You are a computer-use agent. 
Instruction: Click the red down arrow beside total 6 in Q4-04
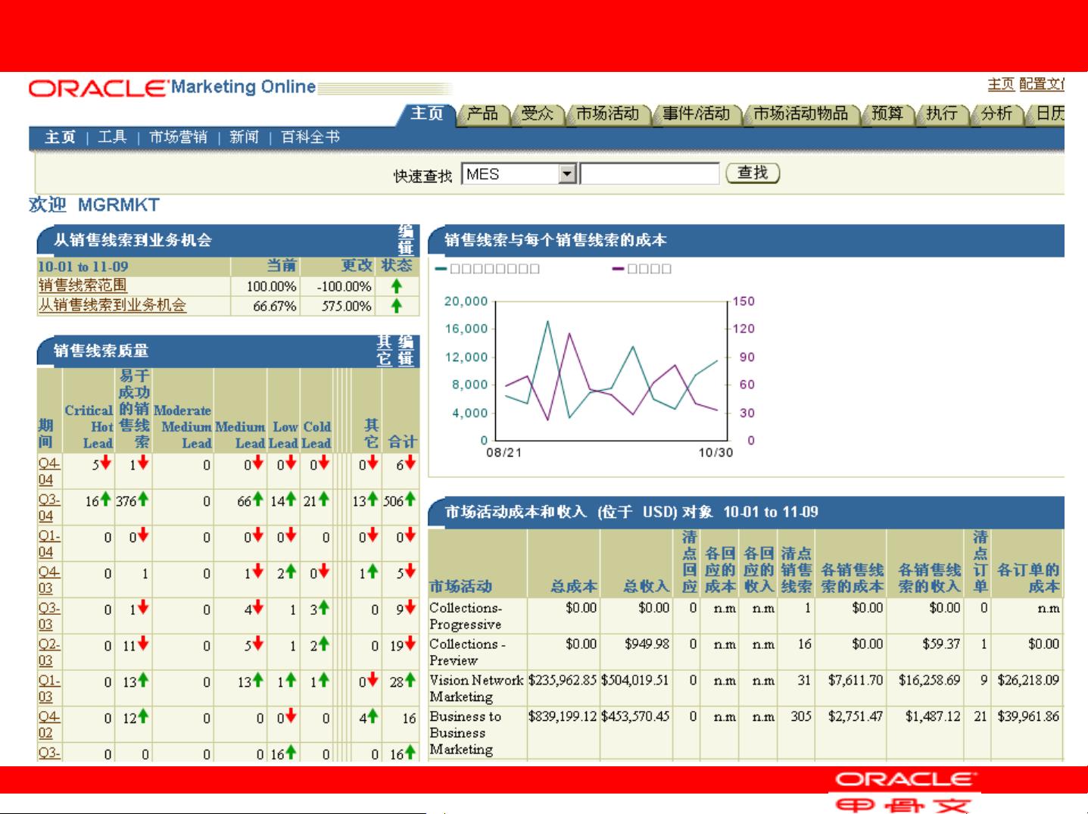point(410,463)
